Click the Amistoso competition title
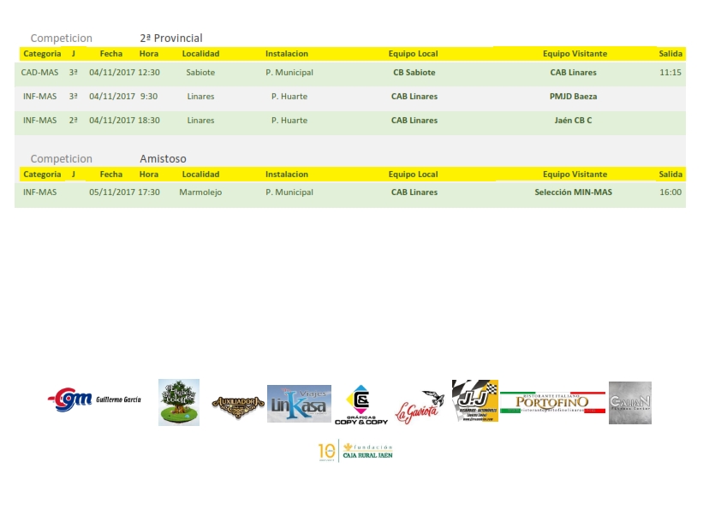 click(163, 159)
